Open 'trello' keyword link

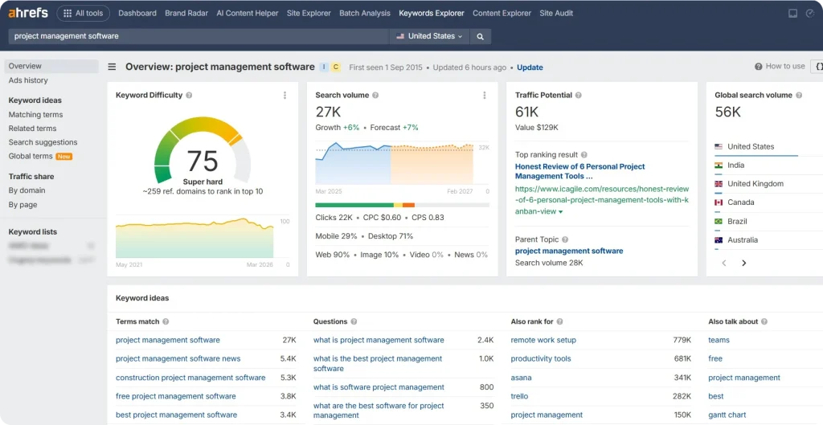point(519,396)
